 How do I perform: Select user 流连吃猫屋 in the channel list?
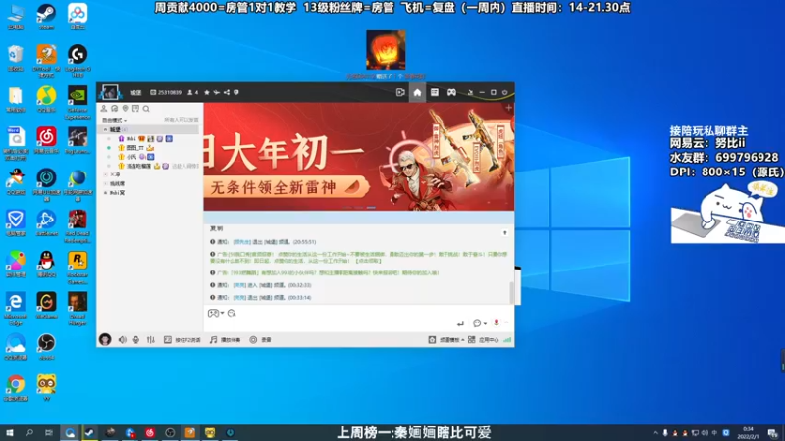click(138, 166)
